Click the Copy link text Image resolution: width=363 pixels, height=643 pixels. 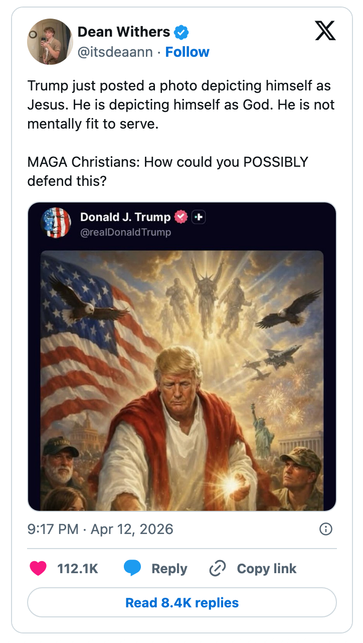pos(267,569)
